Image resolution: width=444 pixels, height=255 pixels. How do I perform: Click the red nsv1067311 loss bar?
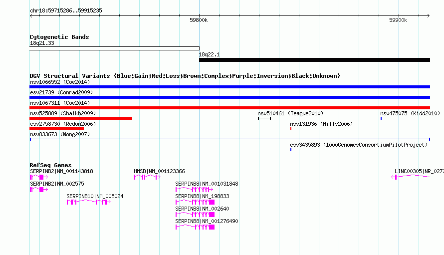[229, 108]
